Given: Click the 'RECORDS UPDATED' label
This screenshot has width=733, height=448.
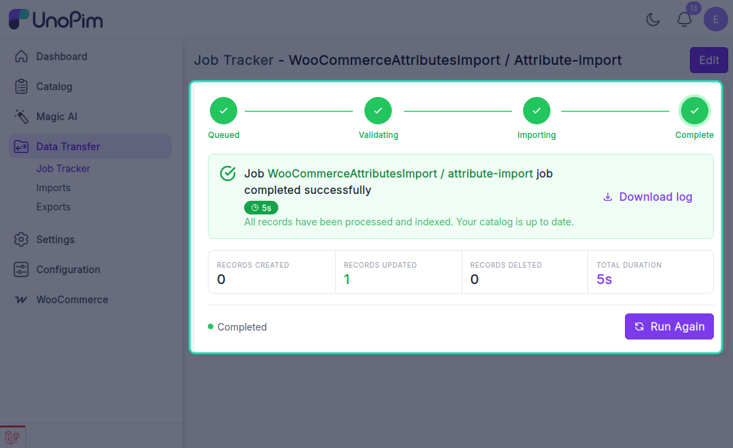Looking at the screenshot, I should 380,265.
